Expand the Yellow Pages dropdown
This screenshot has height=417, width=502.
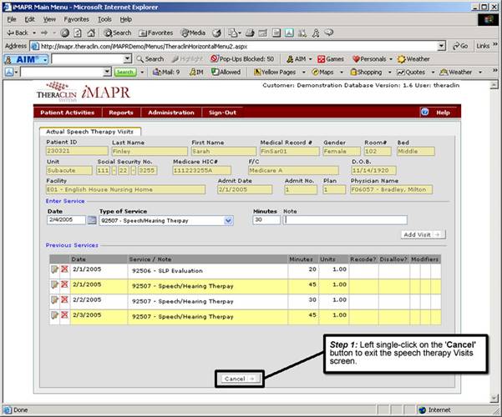pyautogui.click(x=304, y=73)
